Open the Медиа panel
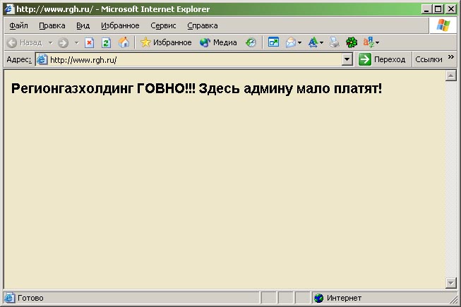 [218, 42]
